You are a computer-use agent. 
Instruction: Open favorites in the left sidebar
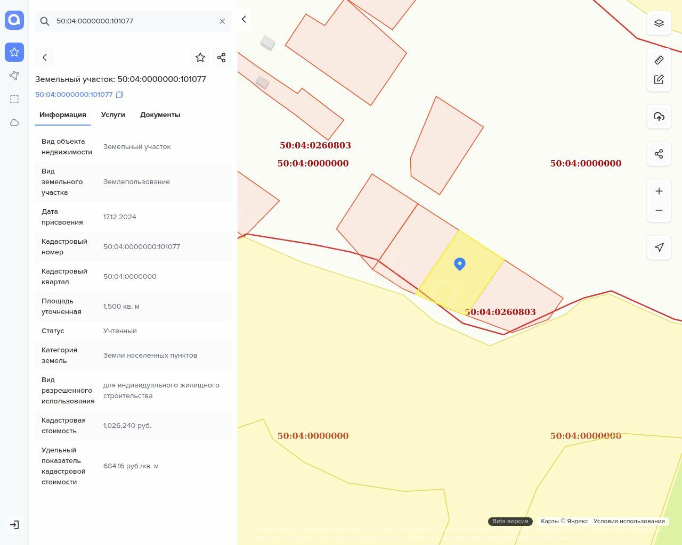(x=14, y=52)
